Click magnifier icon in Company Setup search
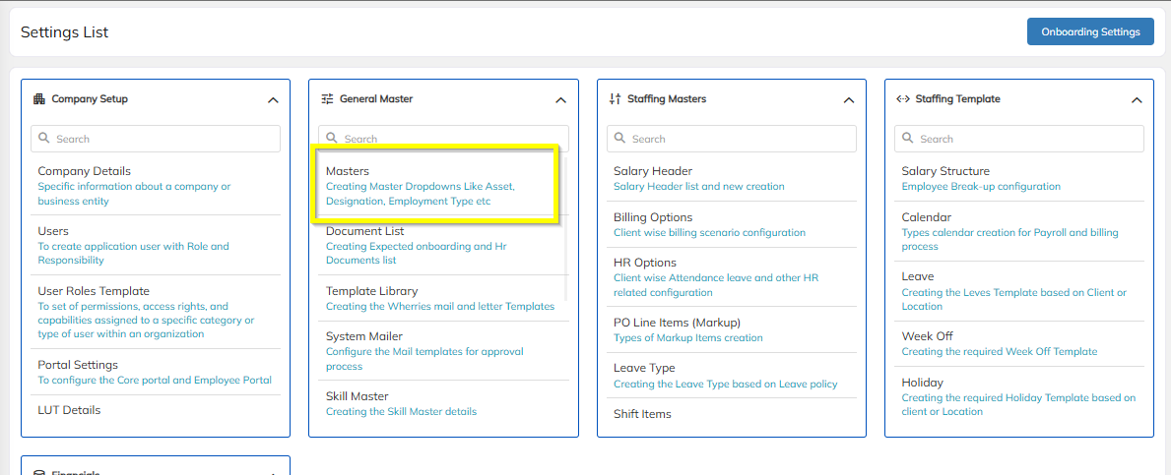The image size is (1171, 475). pyautogui.click(x=44, y=139)
